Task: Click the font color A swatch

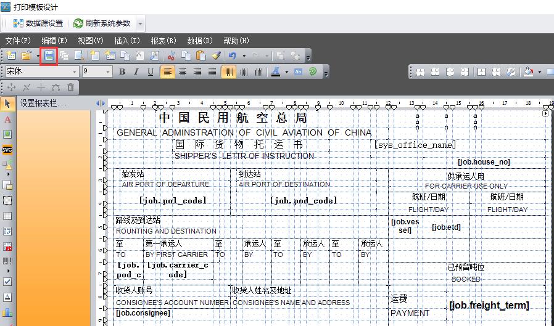Action: click(x=274, y=72)
